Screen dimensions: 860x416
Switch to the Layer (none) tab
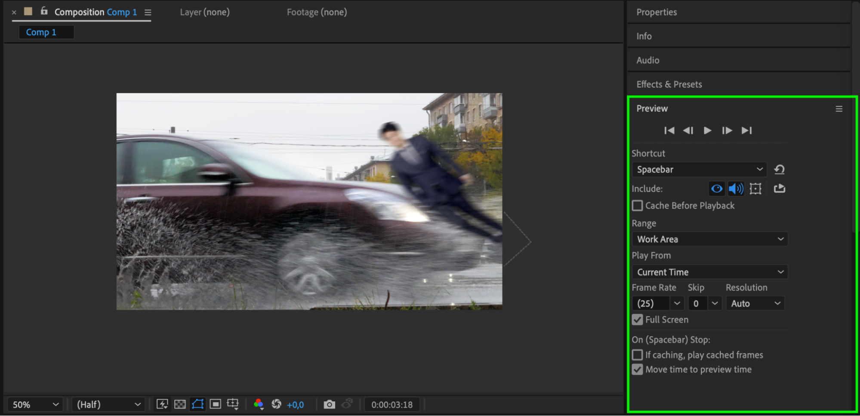pos(205,12)
